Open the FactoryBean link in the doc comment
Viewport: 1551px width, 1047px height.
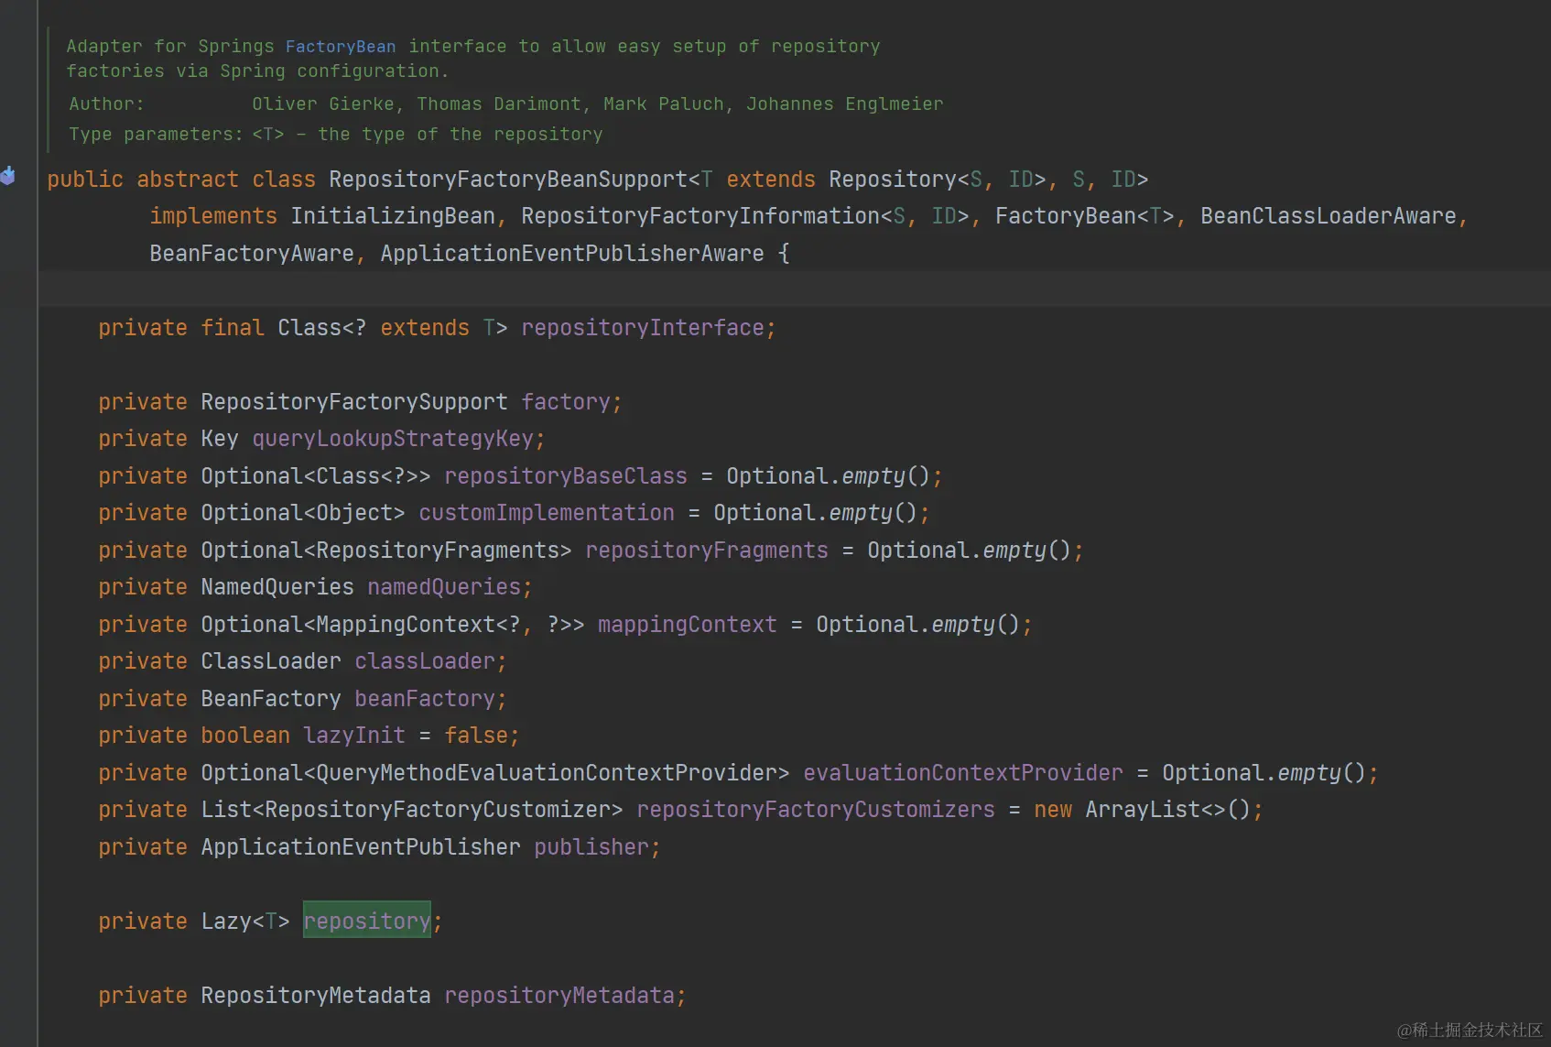[341, 47]
